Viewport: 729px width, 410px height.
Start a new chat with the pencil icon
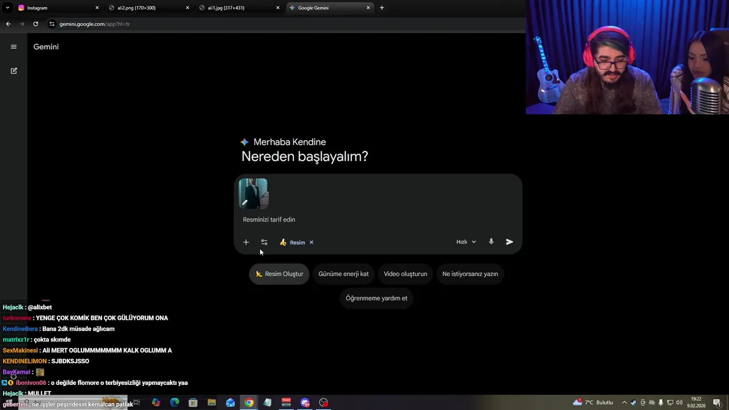[14, 71]
